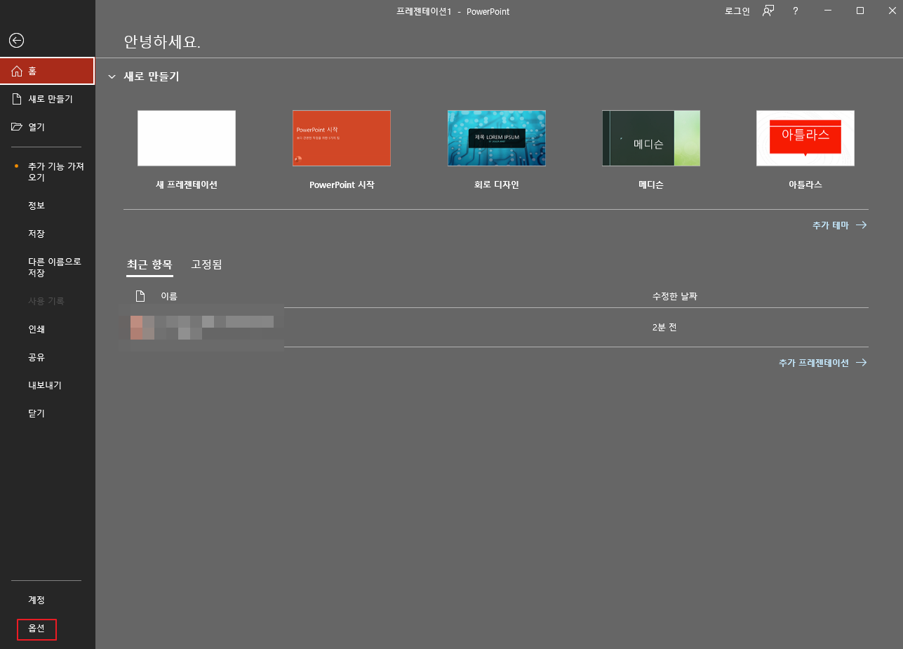Open 새로 만들기 in the sidebar
This screenshot has width=903, height=649.
[47, 99]
